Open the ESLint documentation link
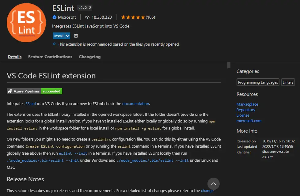The height and width of the screenshot is (196, 300). point(135,104)
